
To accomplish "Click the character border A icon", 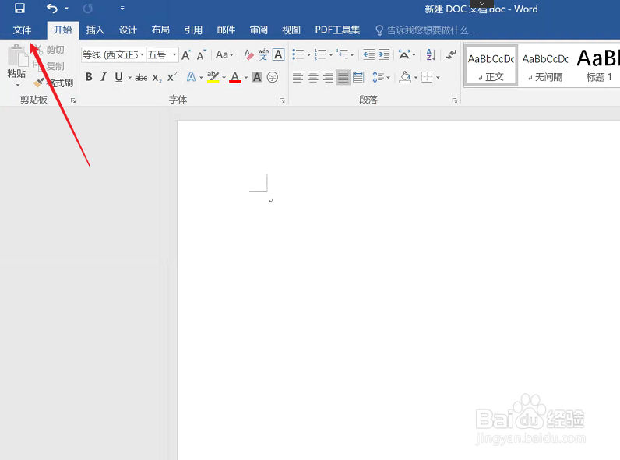I will tap(278, 54).
